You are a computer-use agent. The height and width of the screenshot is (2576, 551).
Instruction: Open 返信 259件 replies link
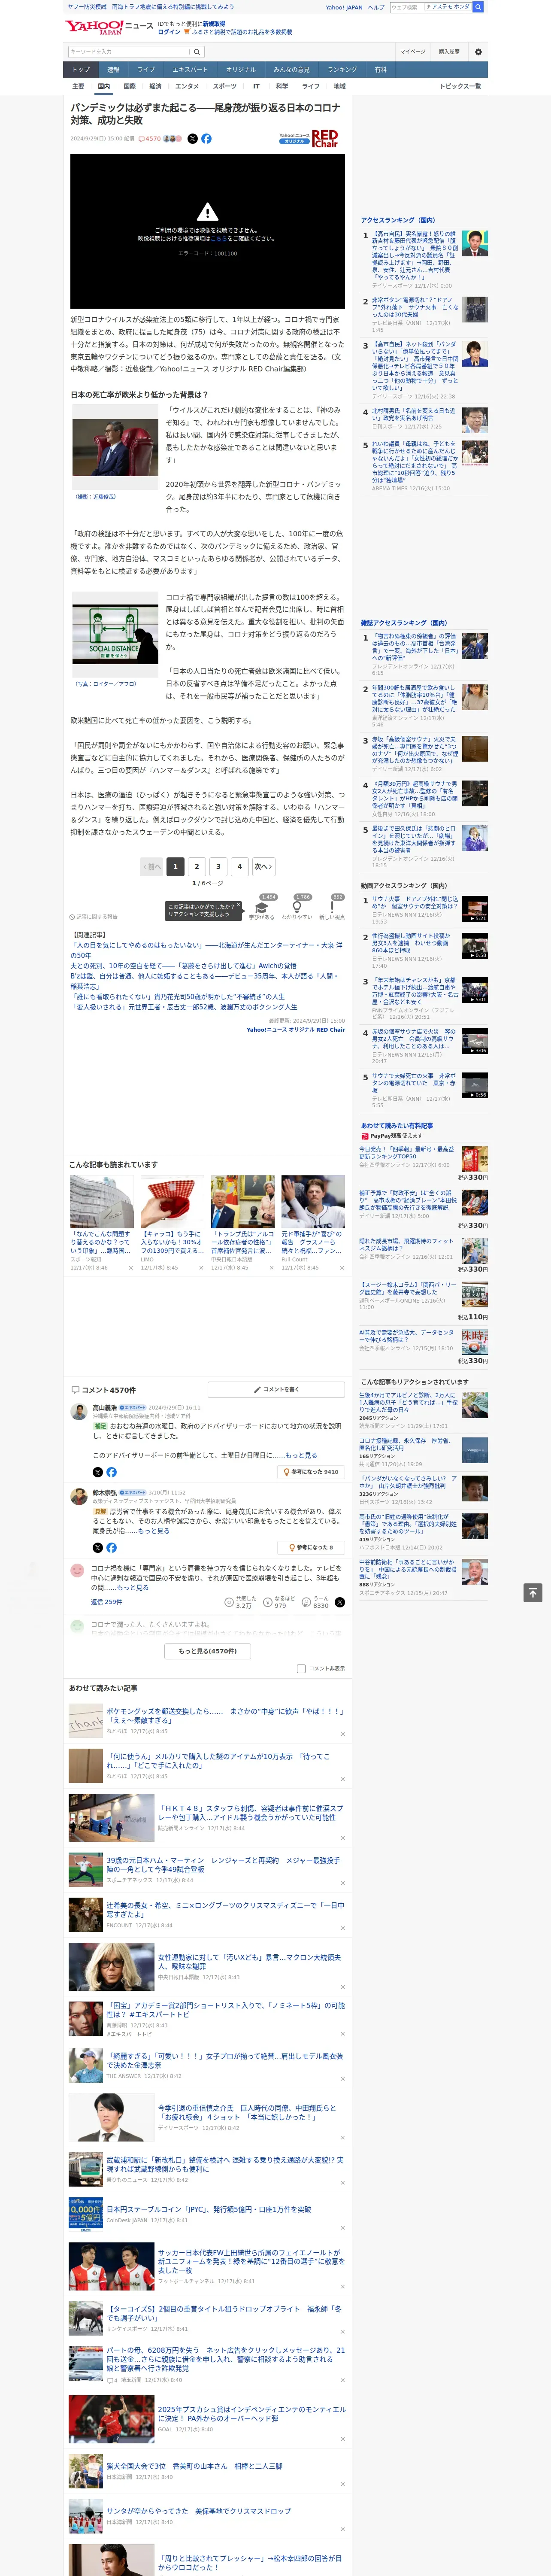point(106,1602)
